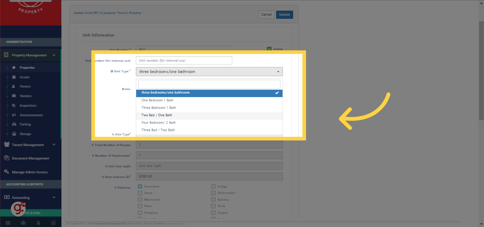Click the Update button

coord(284,15)
